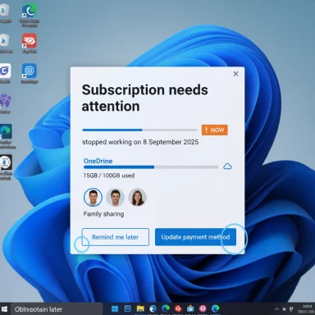The width and height of the screenshot is (315, 315).
Task: Open the Edge icon before the red round icon
Action: click(166, 308)
